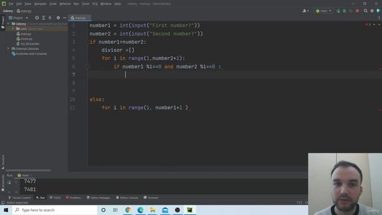382x215 pixels.
Task: Click Collapse All in Project panel
Action: [50, 18]
